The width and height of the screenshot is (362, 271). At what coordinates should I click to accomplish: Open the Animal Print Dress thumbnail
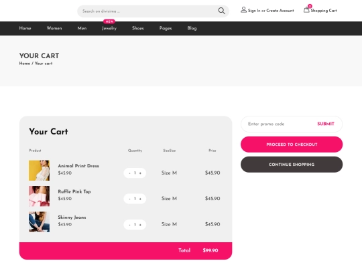pyautogui.click(x=40, y=171)
